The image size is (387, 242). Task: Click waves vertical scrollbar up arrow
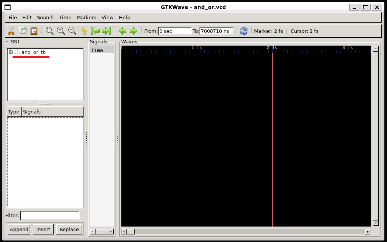pos(376,49)
